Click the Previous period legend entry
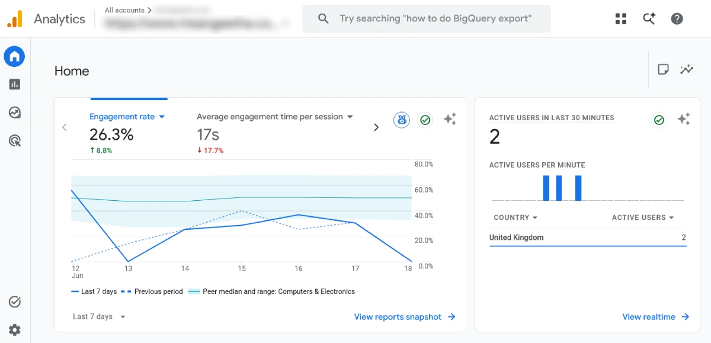Screen dimensions: 711x343 click(x=152, y=291)
